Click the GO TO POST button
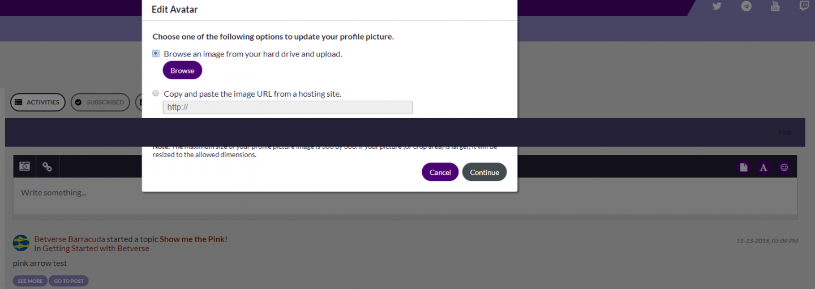 coord(68,281)
